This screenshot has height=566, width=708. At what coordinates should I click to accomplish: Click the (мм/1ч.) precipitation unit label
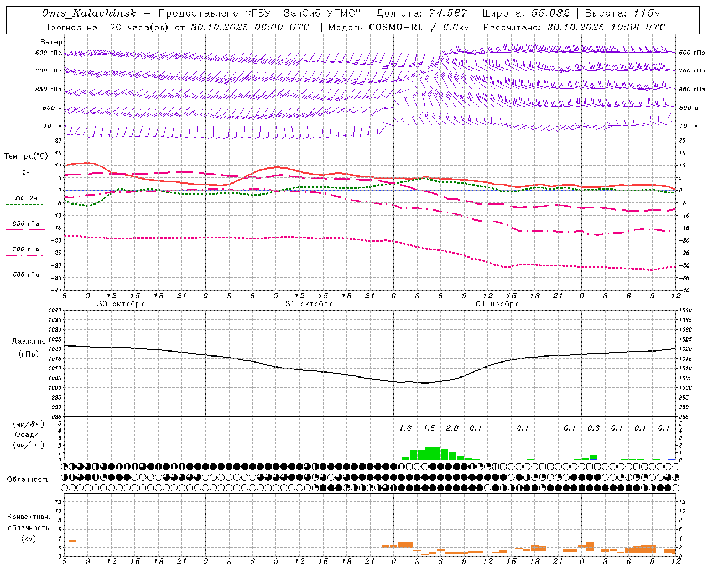pyautogui.click(x=29, y=445)
